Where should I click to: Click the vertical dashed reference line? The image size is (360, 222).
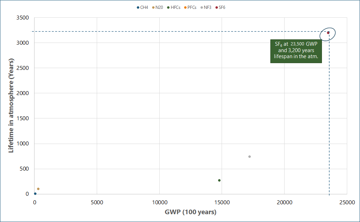click(x=329, y=124)
